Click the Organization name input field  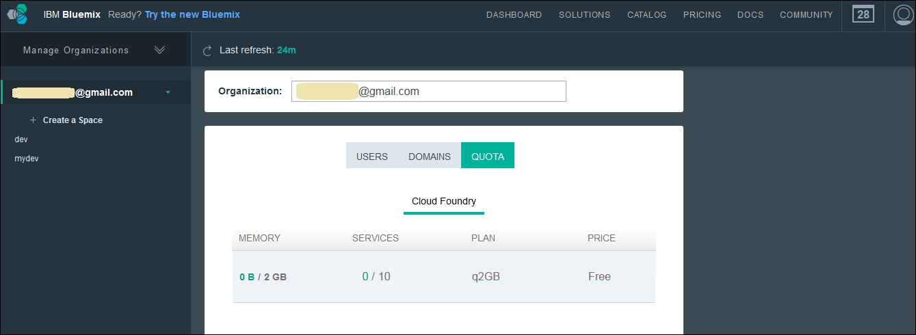point(429,91)
